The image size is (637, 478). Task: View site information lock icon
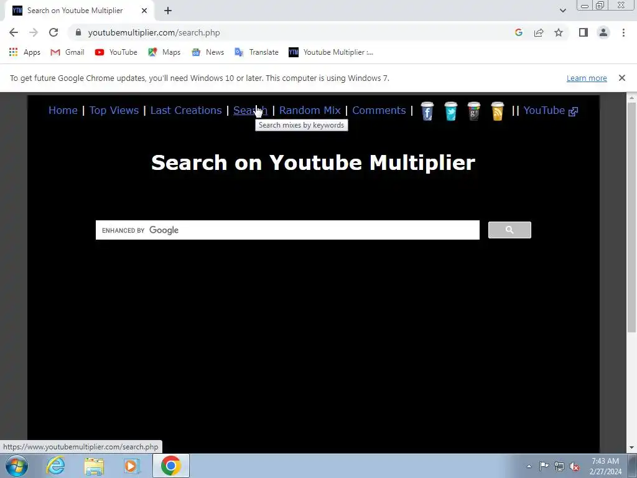(x=78, y=32)
